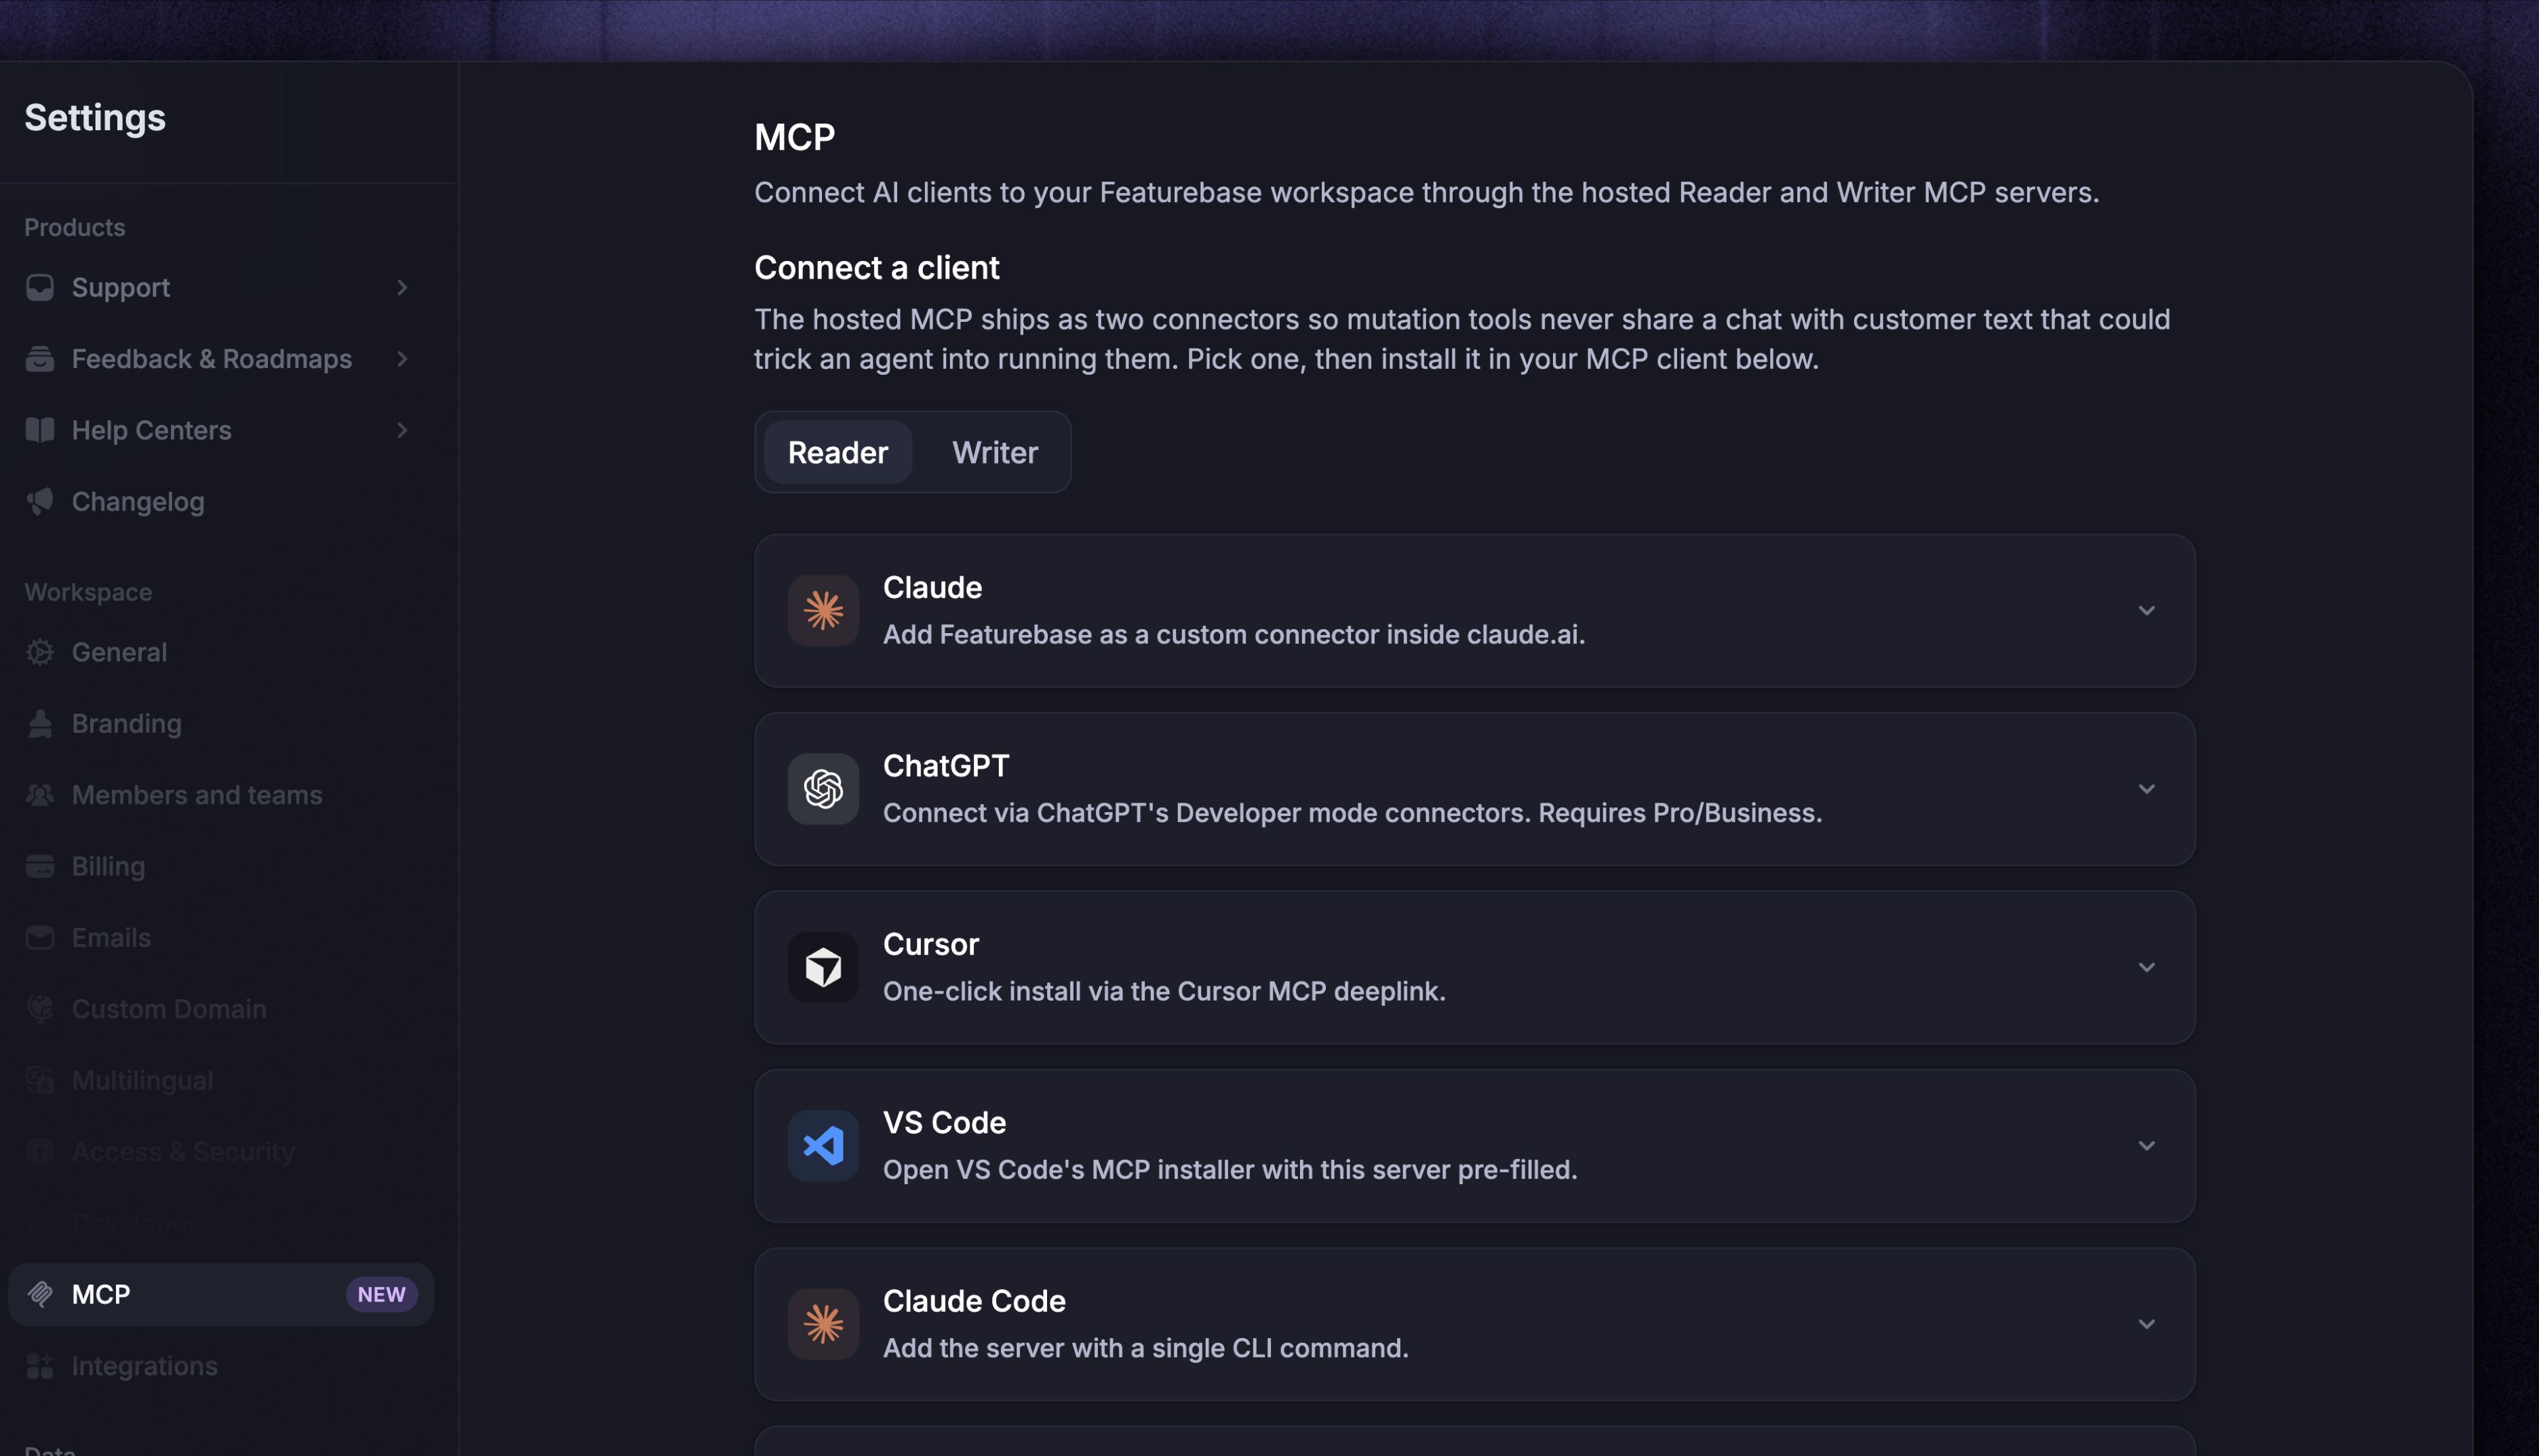This screenshot has width=2539, height=1456.
Task: Click the Claude Code starburst icon
Action: tap(823, 1324)
